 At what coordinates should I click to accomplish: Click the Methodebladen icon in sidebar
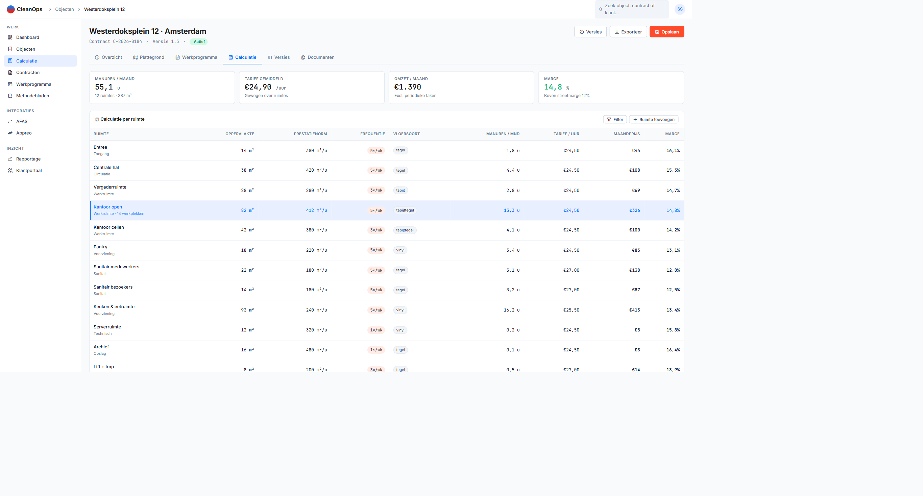point(10,96)
